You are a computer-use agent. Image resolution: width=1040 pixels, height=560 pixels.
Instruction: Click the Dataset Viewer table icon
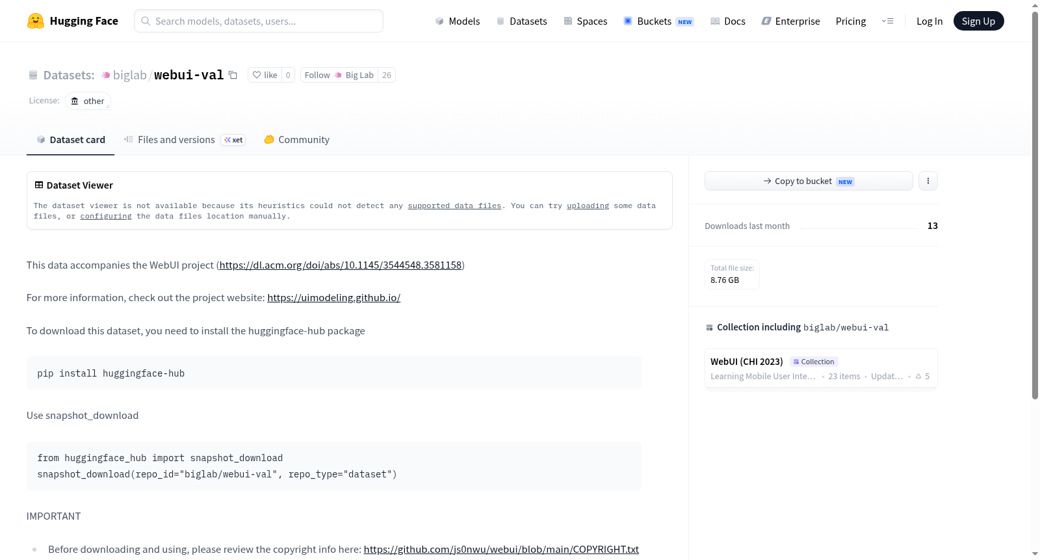[39, 185]
